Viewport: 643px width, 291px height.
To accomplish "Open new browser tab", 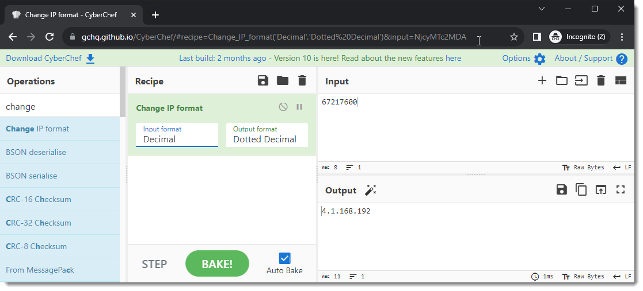I will click(x=155, y=15).
